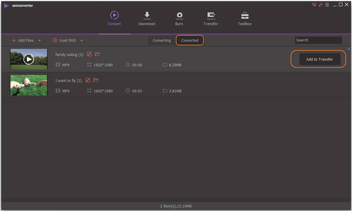Click Add to Transfer button
352x211 pixels.
point(320,59)
